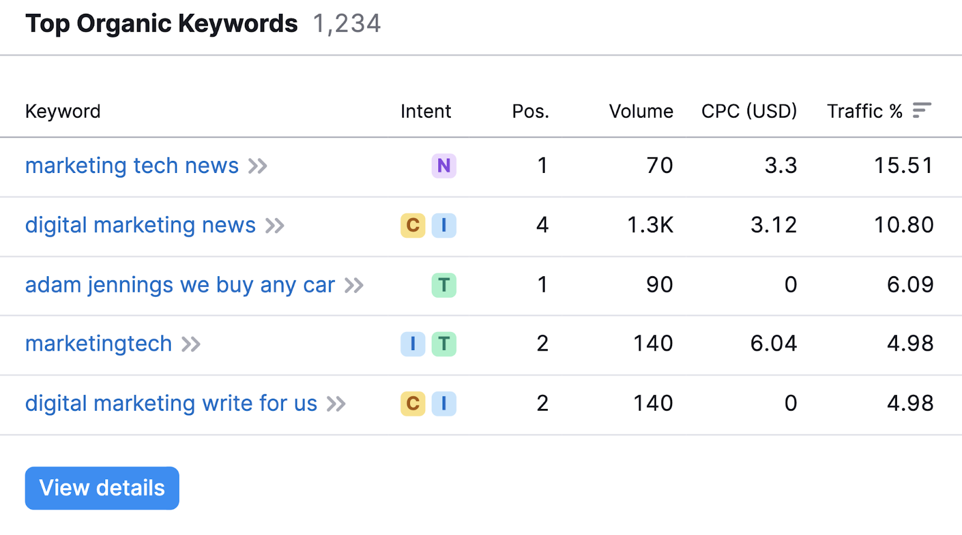Expand arrows next to marketingtech keyword
Image resolution: width=962 pixels, height=535 pixels.
[191, 345]
